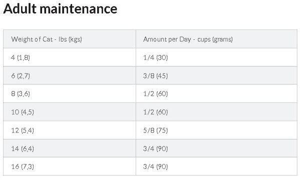Image resolution: width=300 pixels, height=181 pixels.
Task: Click the 1/2 (60) cell in the 8 lbs row
Action: [x=216, y=93]
